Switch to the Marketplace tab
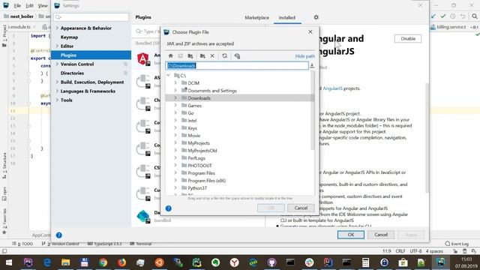 (256, 18)
